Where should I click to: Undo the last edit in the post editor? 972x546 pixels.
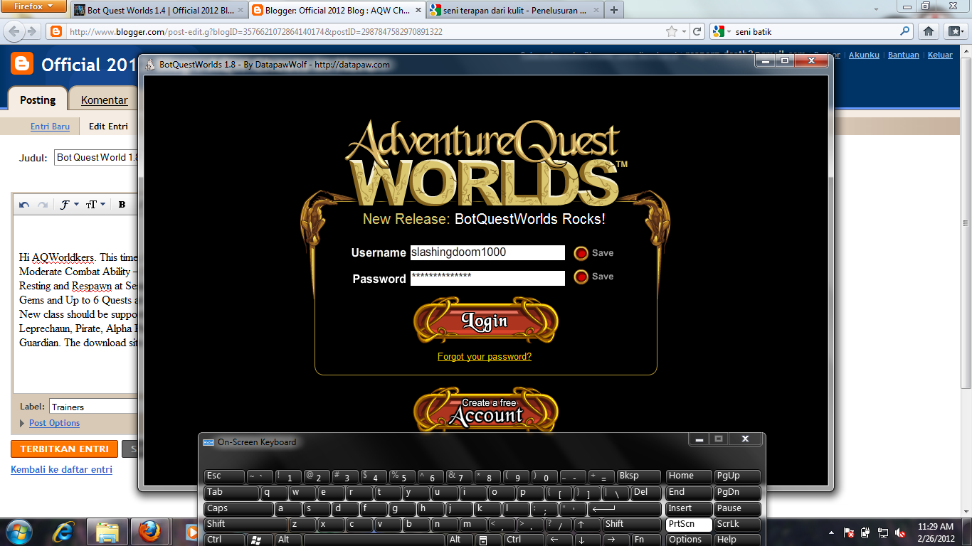point(24,205)
